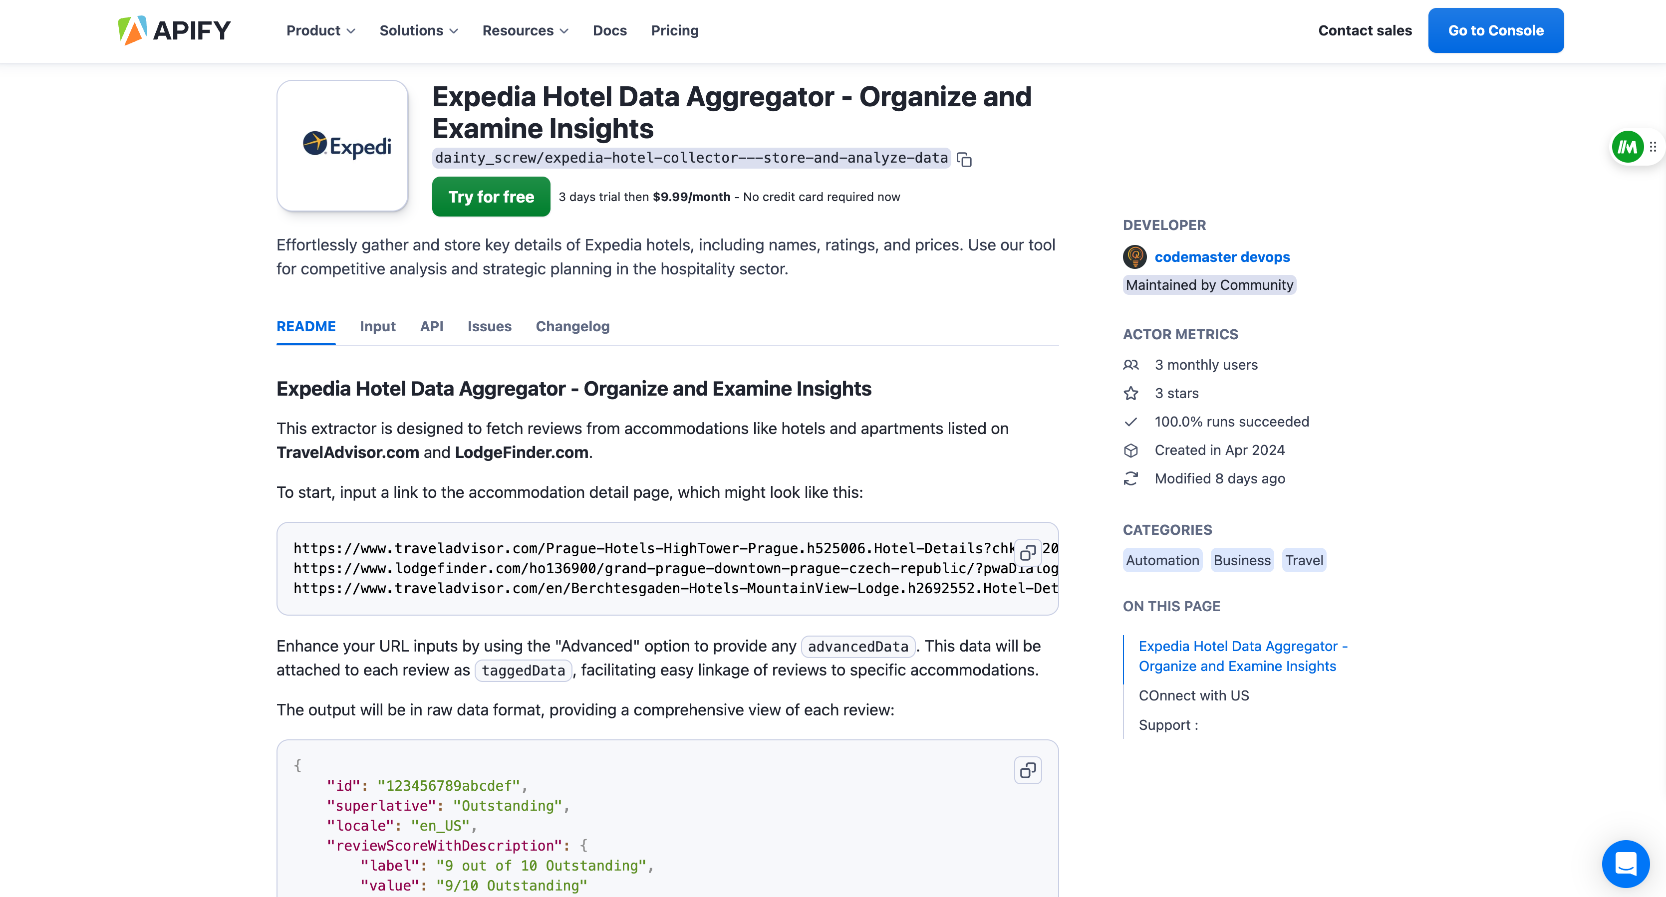The width and height of the screenshot is (1666, 897).
Task: Click the "superlative": "Outstanding" JSON line
Action: [448, 806]
